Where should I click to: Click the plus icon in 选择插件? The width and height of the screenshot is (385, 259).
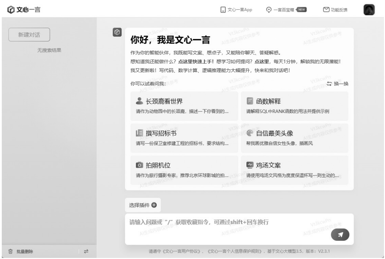tap(154, 205)
